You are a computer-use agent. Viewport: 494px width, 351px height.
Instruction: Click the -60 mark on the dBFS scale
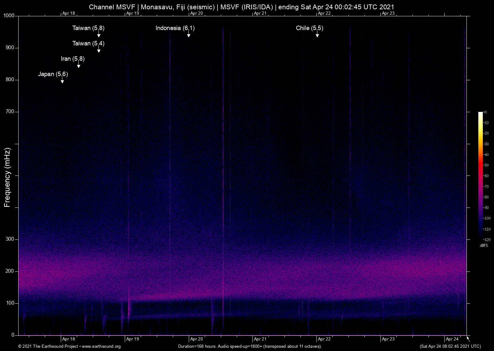486,176
